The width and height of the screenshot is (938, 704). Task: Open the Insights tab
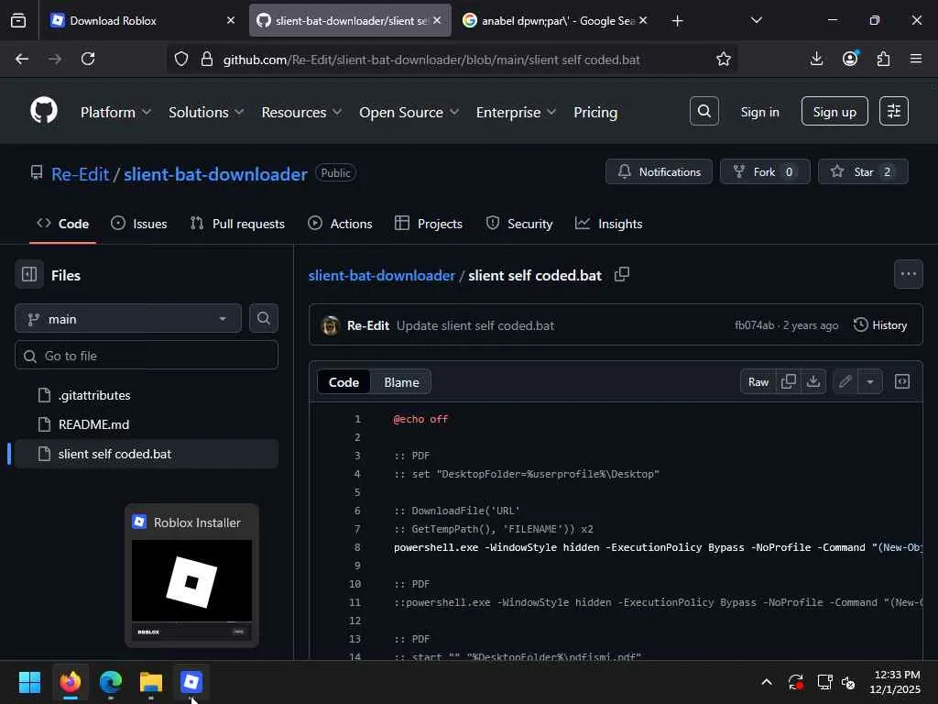[609, 224]
